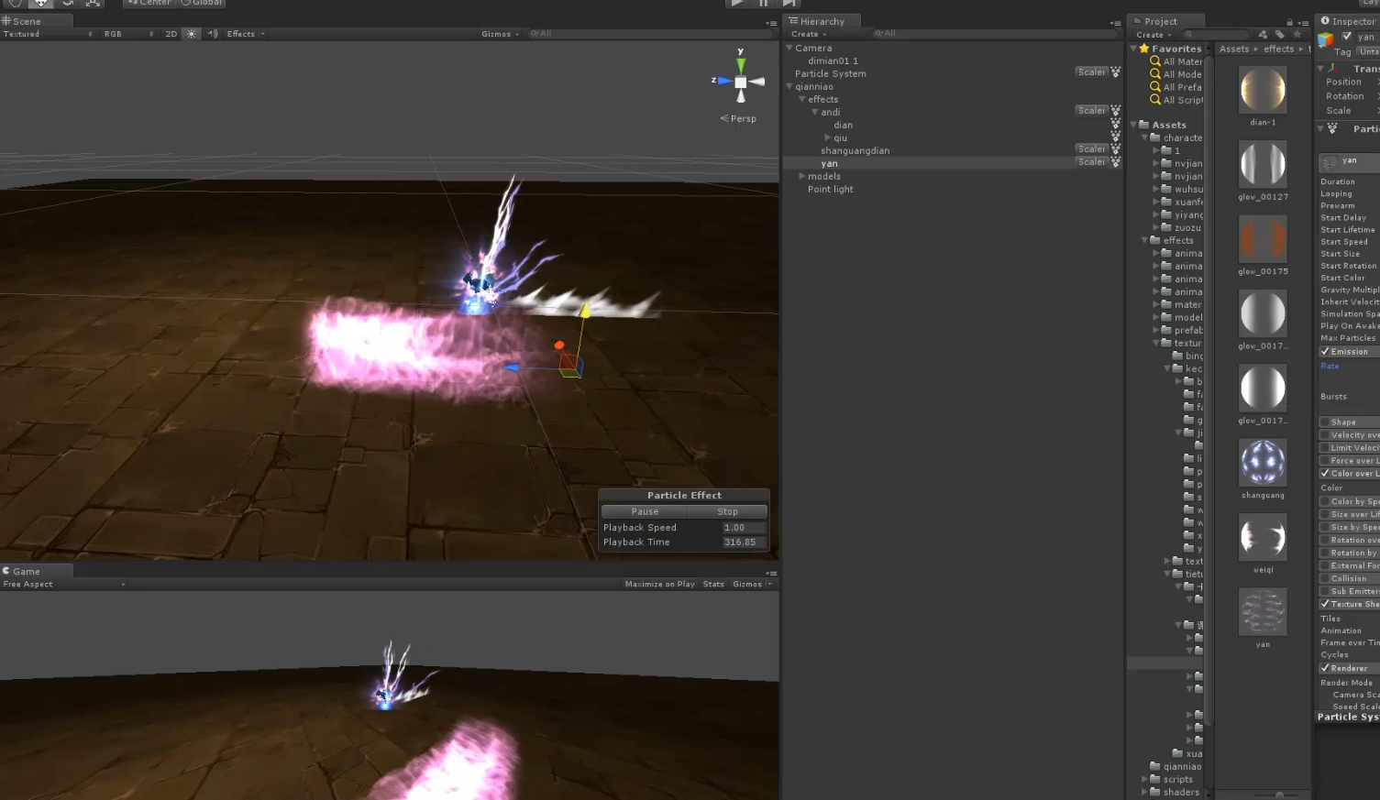Expand the scripts folder in Project
The height and width of the screenshot is (800, 1380).
pos(1144,779)
